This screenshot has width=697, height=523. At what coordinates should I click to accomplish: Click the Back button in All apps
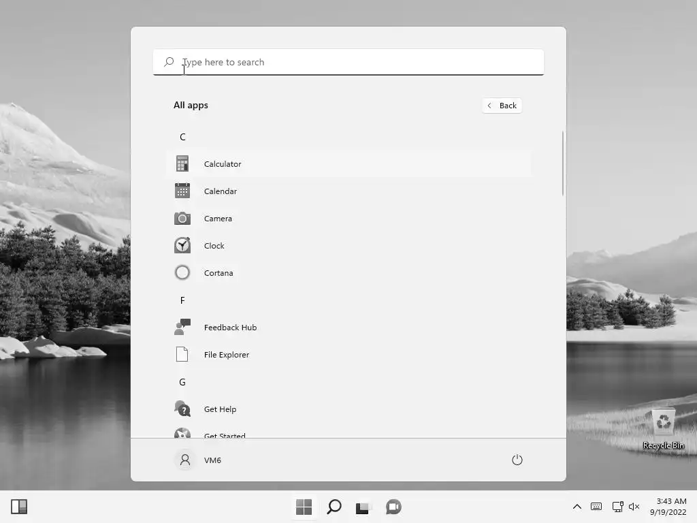click(x=502, y=106)
